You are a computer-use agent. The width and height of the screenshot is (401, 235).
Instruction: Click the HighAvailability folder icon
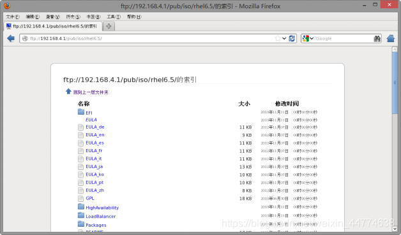(81, 206)
